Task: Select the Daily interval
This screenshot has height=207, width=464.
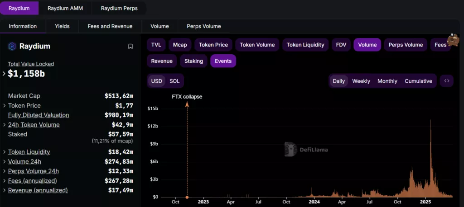Action: click(x=338, y=81)
